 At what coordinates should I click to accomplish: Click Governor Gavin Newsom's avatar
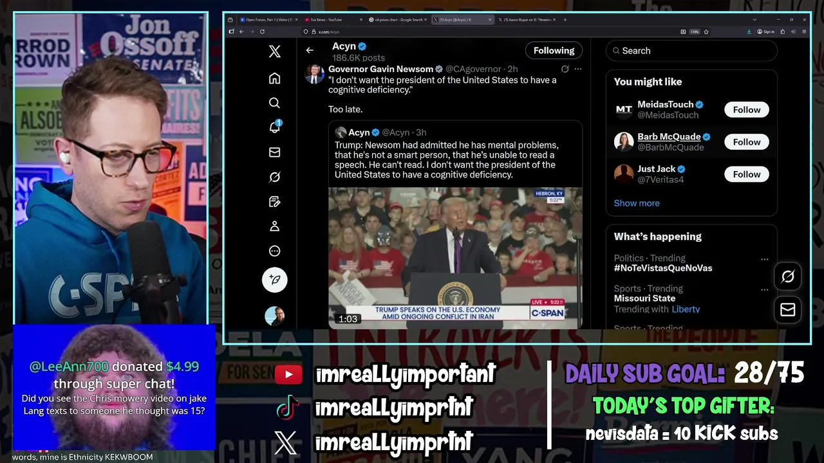(x=314, y=74)
